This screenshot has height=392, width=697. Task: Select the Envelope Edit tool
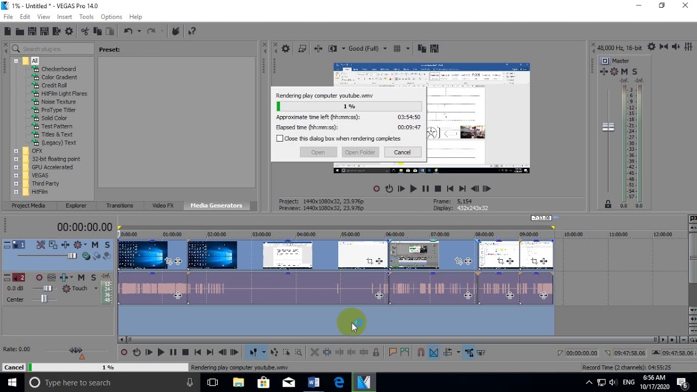tap(274, 352)
